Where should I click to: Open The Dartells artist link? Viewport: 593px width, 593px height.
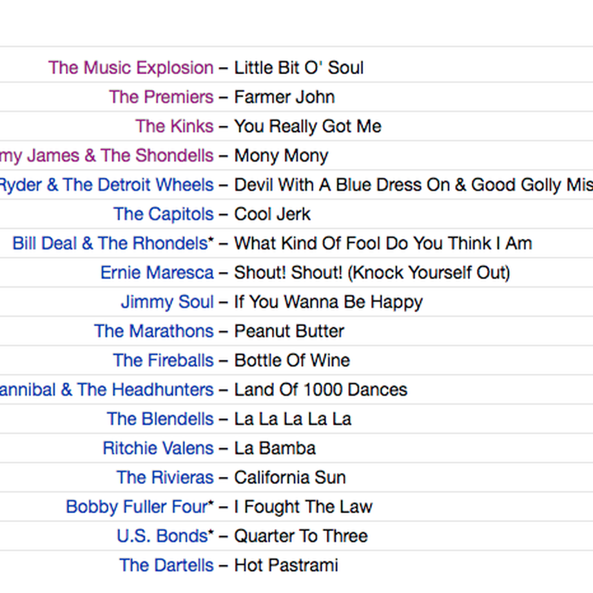(x=166, y=565)
